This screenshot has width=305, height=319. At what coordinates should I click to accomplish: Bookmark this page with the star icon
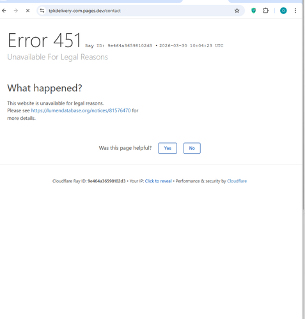click(237, 11)
